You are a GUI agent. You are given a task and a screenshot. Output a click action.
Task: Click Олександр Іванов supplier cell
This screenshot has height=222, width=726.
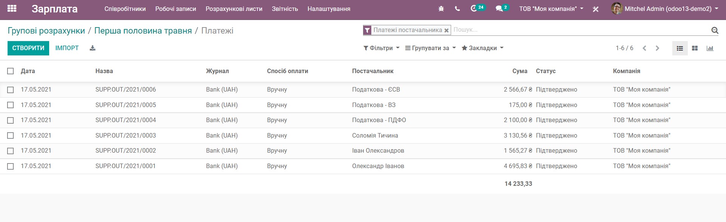click(378, 166)
